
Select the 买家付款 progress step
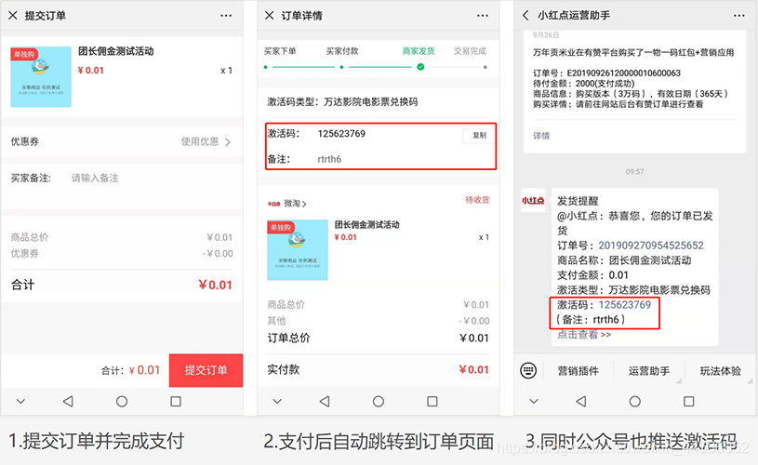(342, 51)
